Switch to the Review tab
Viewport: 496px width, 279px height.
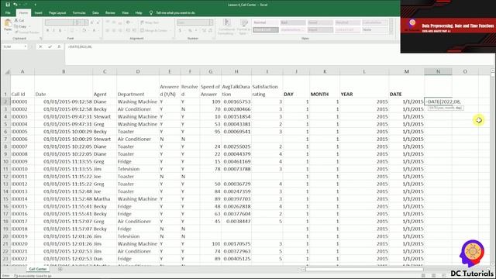[110, 12]
